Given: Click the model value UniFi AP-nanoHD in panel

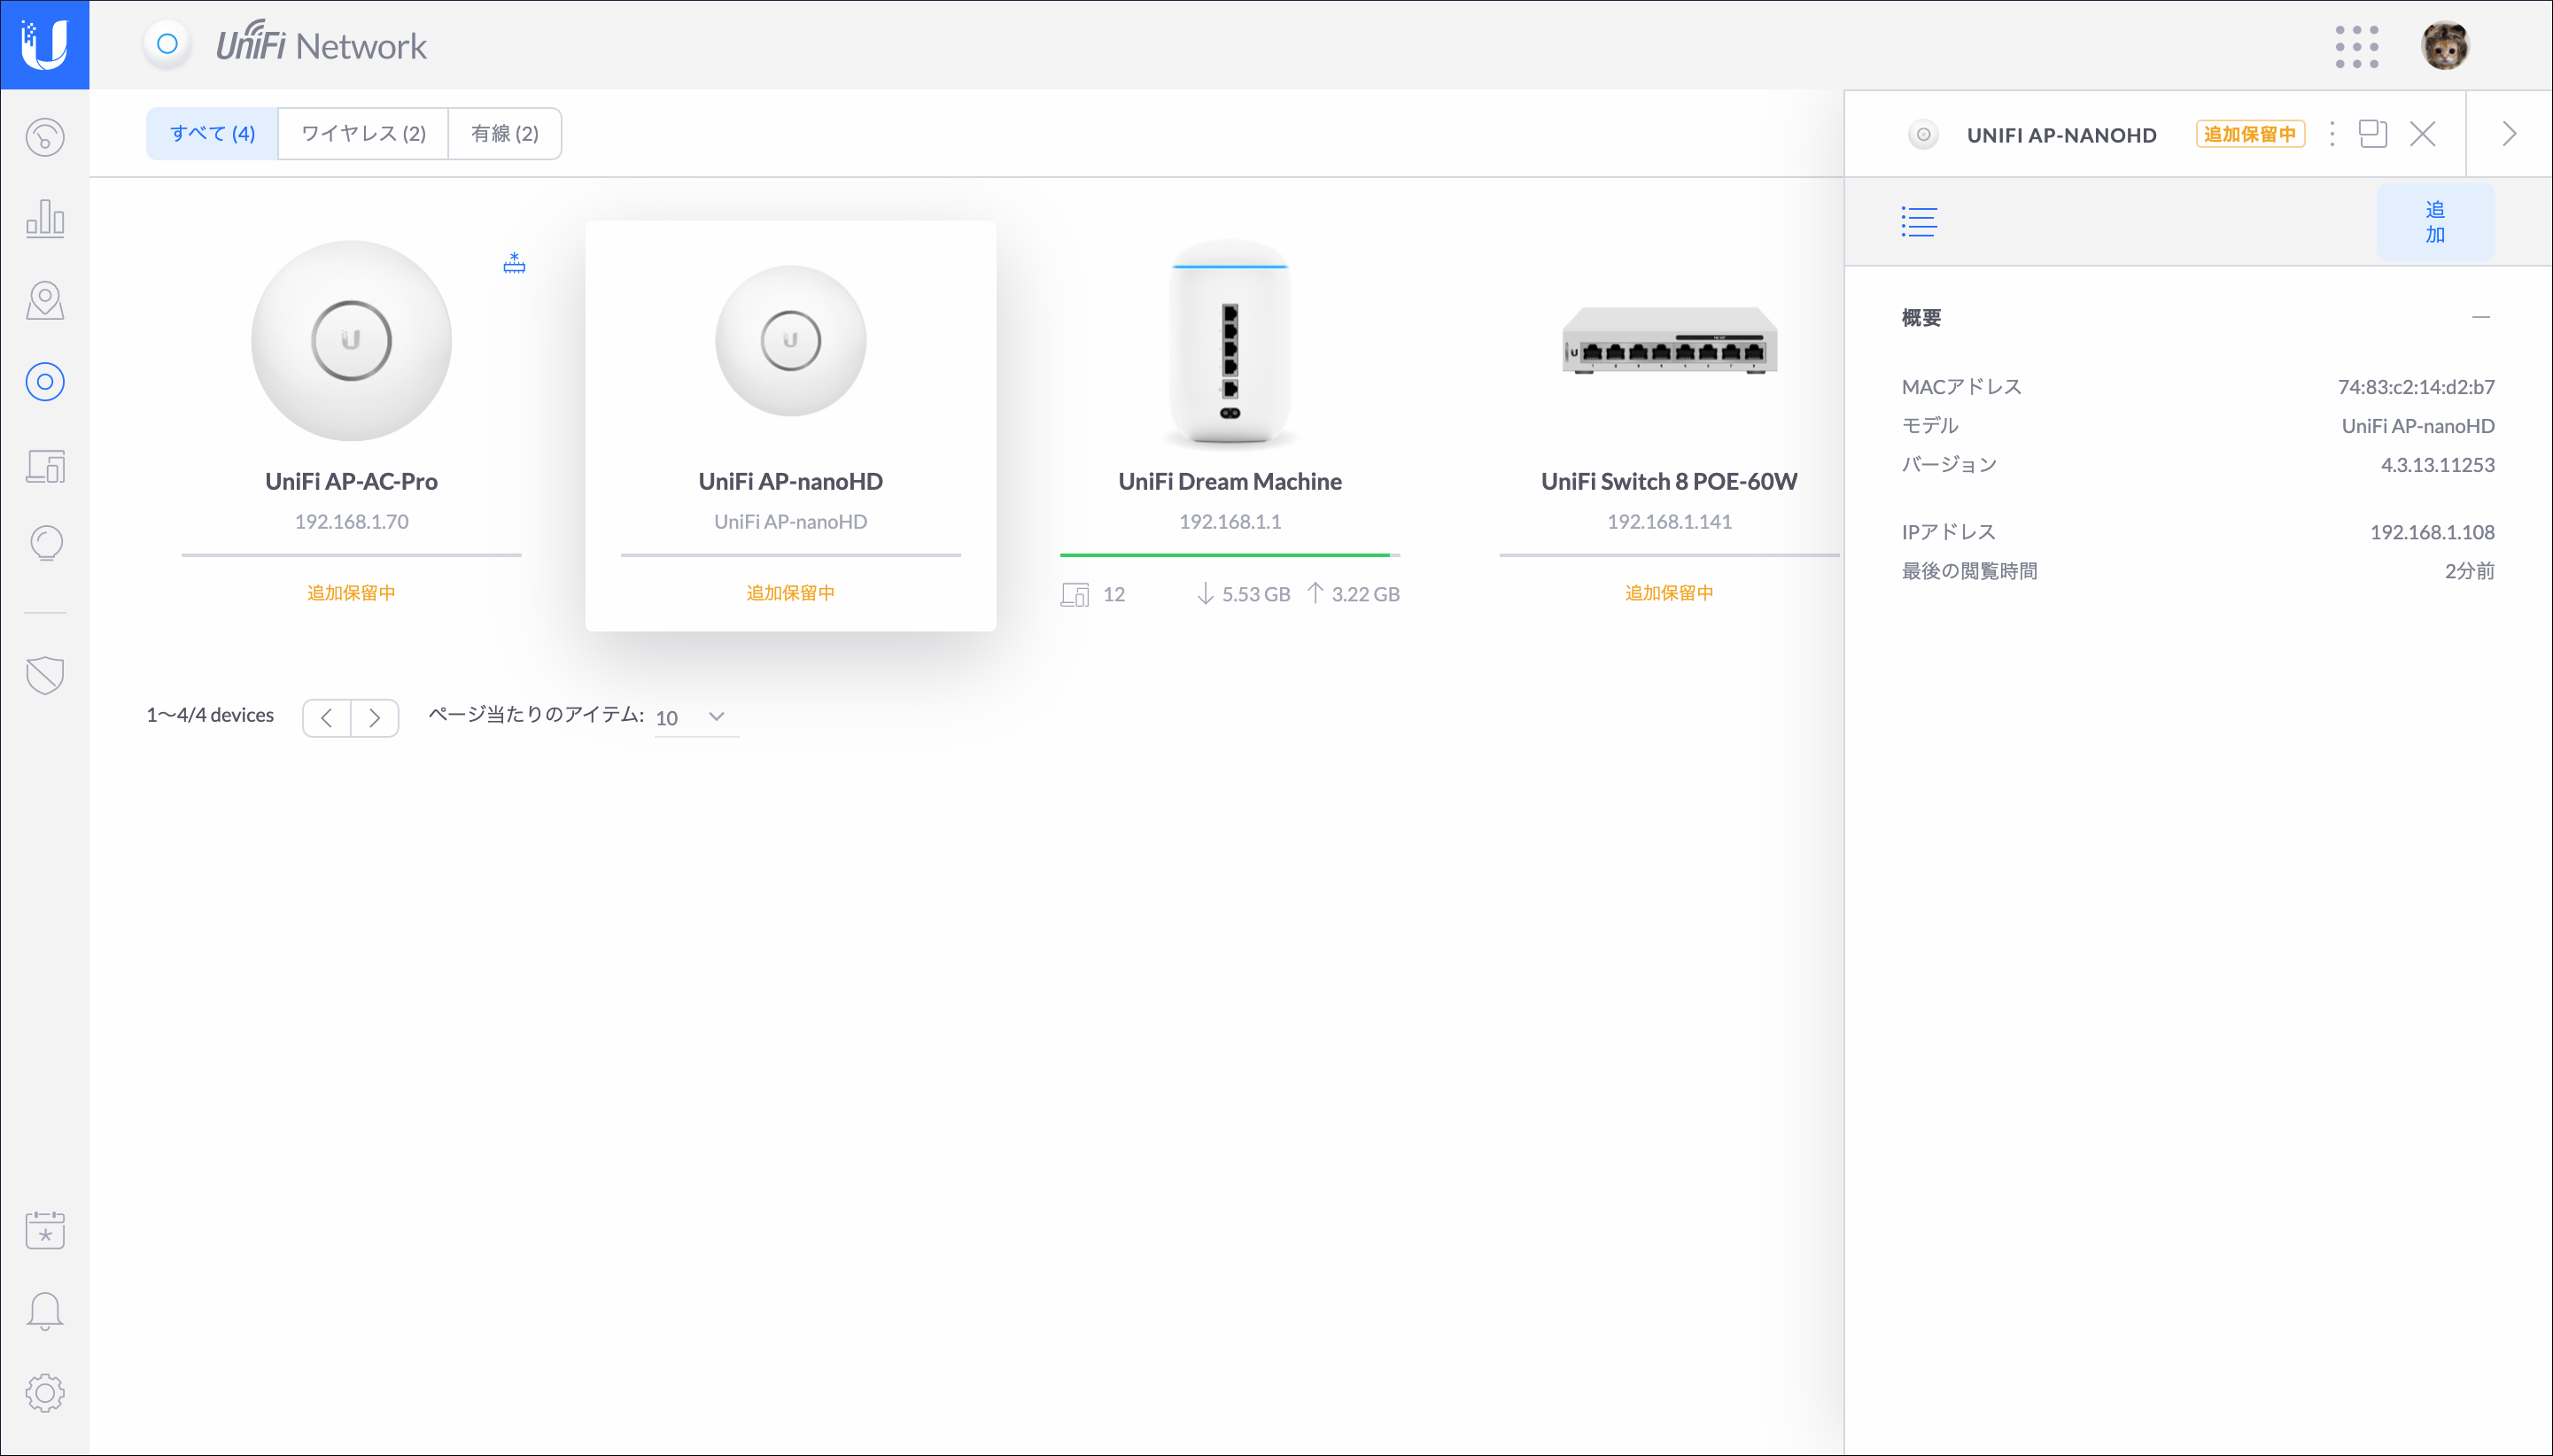Looking at the screenshot, I should pyautogui.click(x=2418, y=426).
